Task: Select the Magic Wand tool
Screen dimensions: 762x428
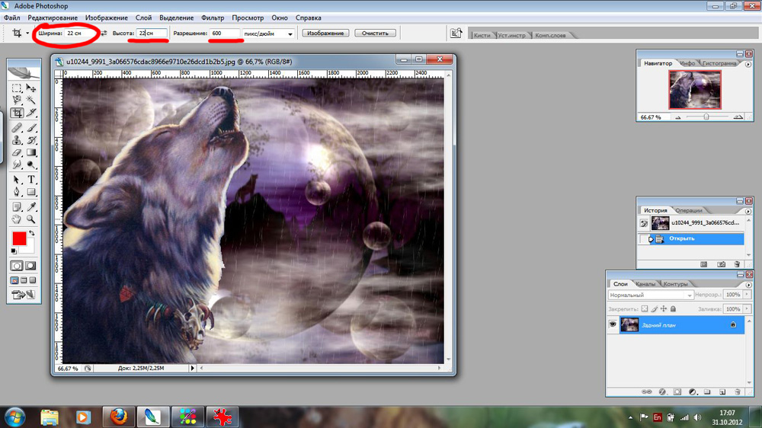Action: [31, 100]
